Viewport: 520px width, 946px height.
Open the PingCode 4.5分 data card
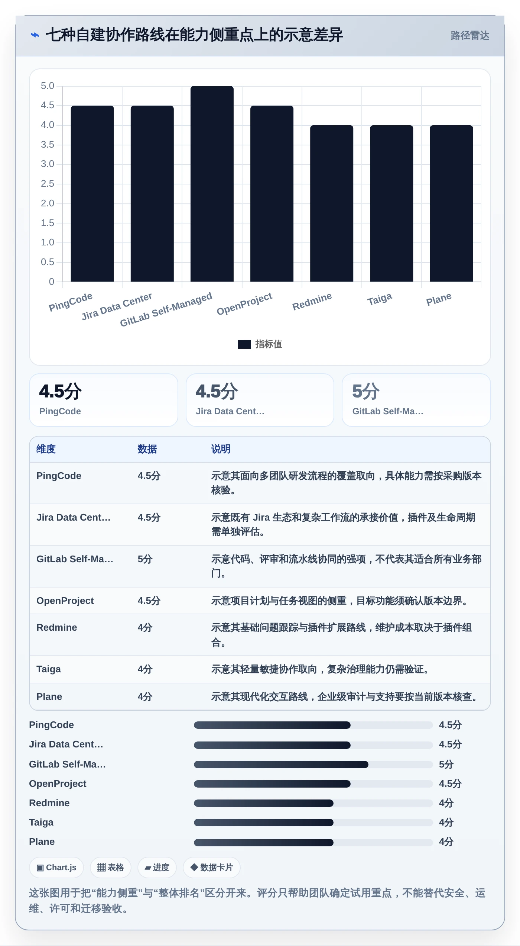click(x=104, y=400)
